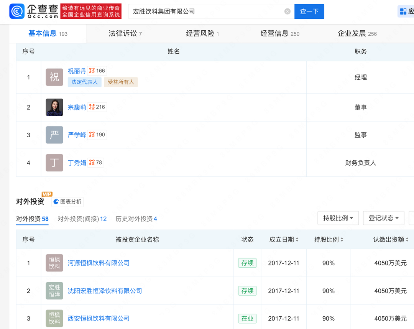Click relation graph icon beside 宗馥莉
The height and width of the screenshot is (329, 414).
point(92,107)
